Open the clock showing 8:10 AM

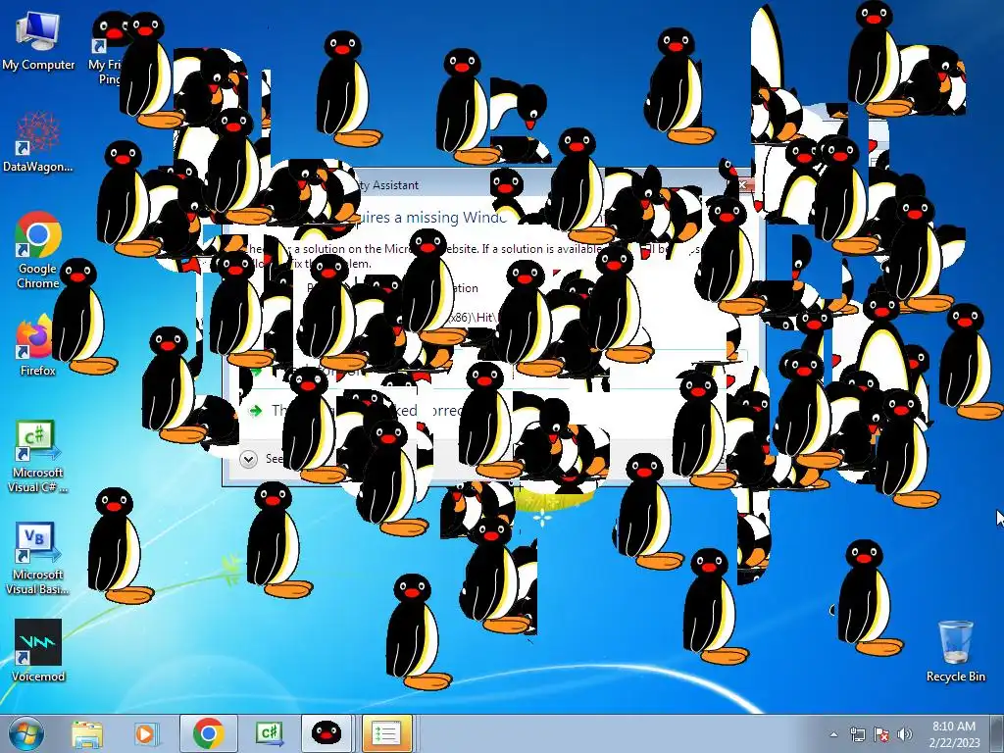(x=954, y=733)
